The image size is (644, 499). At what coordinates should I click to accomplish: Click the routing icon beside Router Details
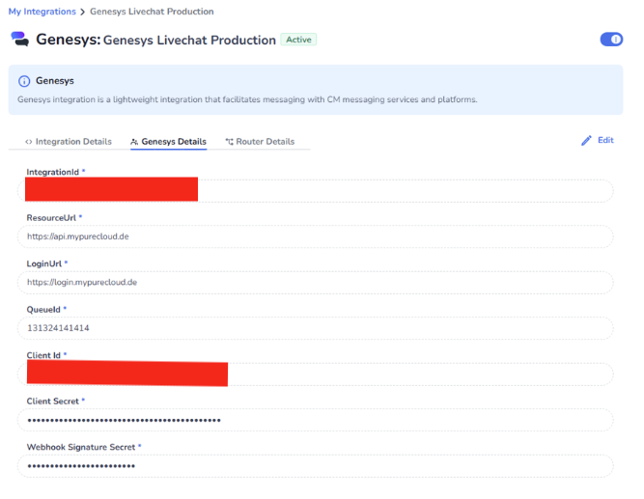[229, 142]
